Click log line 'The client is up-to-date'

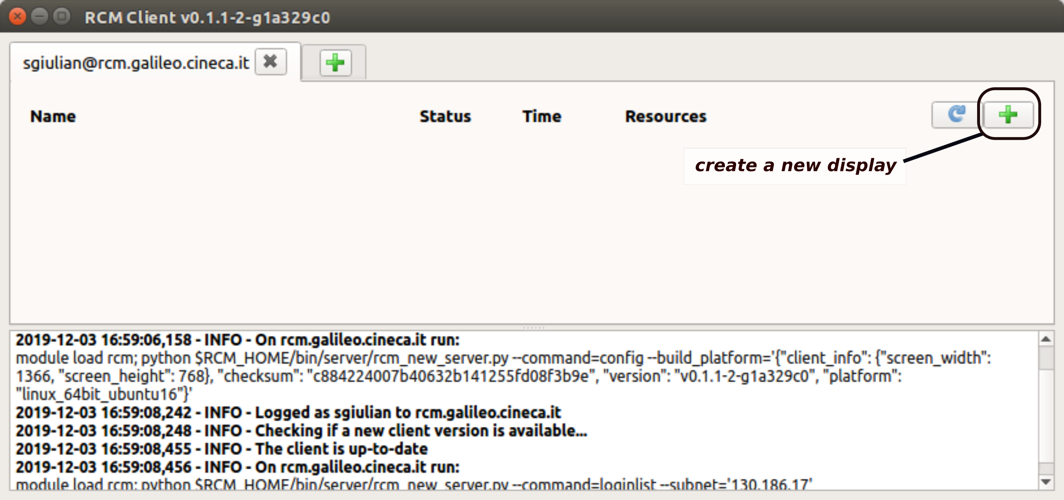coord(222,449)
